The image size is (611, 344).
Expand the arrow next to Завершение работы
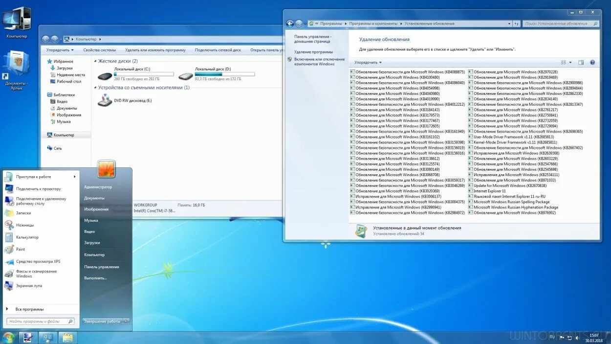(127, 321)
